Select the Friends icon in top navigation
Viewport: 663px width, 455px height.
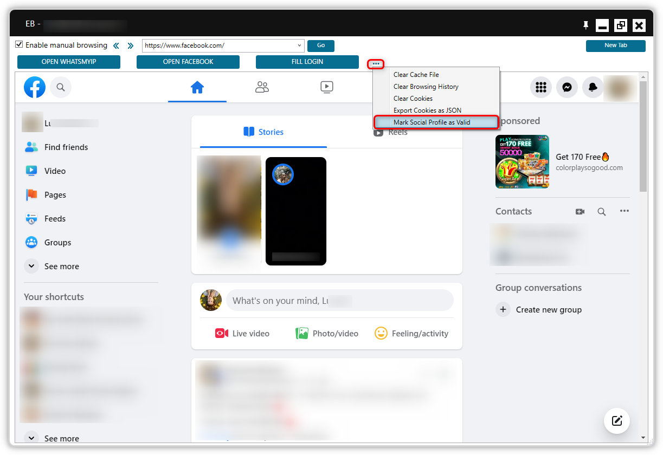coord(262,87)
